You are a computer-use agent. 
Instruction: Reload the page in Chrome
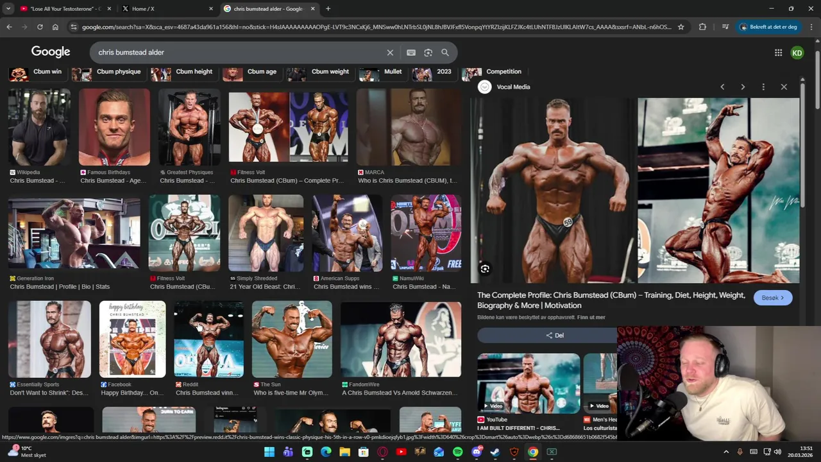(40, 27)
